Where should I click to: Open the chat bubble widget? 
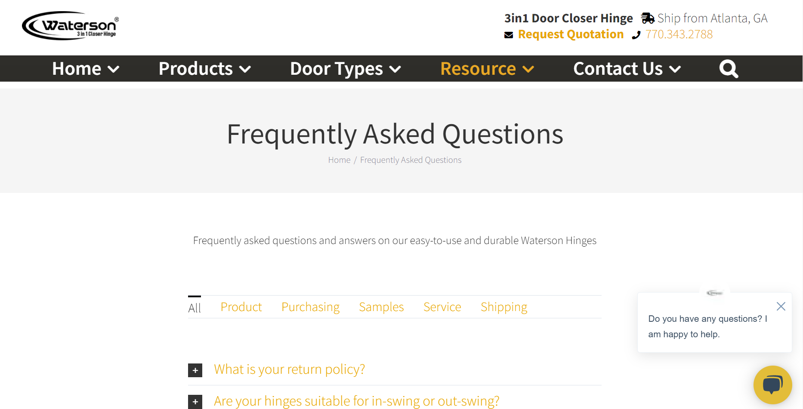click(772, 385)
